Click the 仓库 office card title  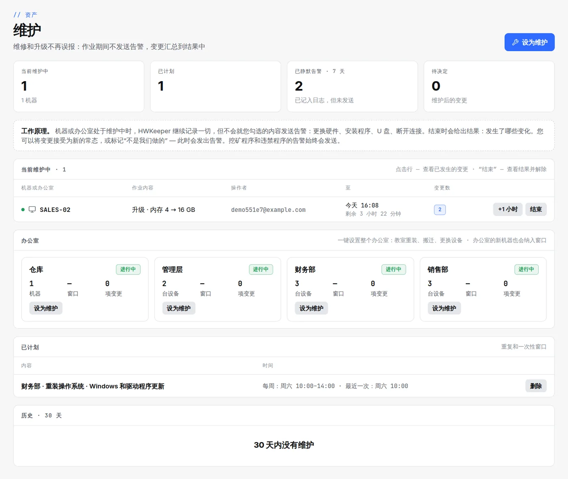(36, 270)
